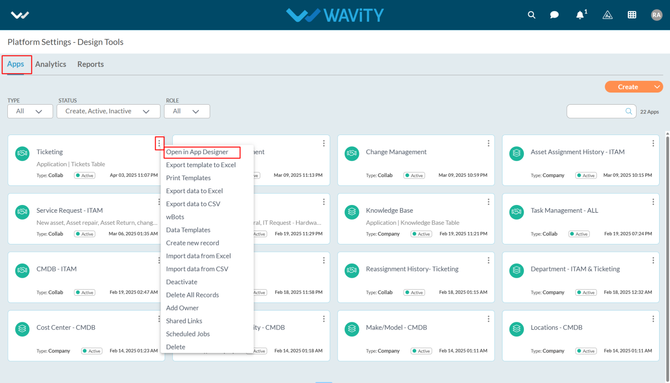670x383 pixels.
Task: Open the Knowledge Base app title
Action: point(389,211)
